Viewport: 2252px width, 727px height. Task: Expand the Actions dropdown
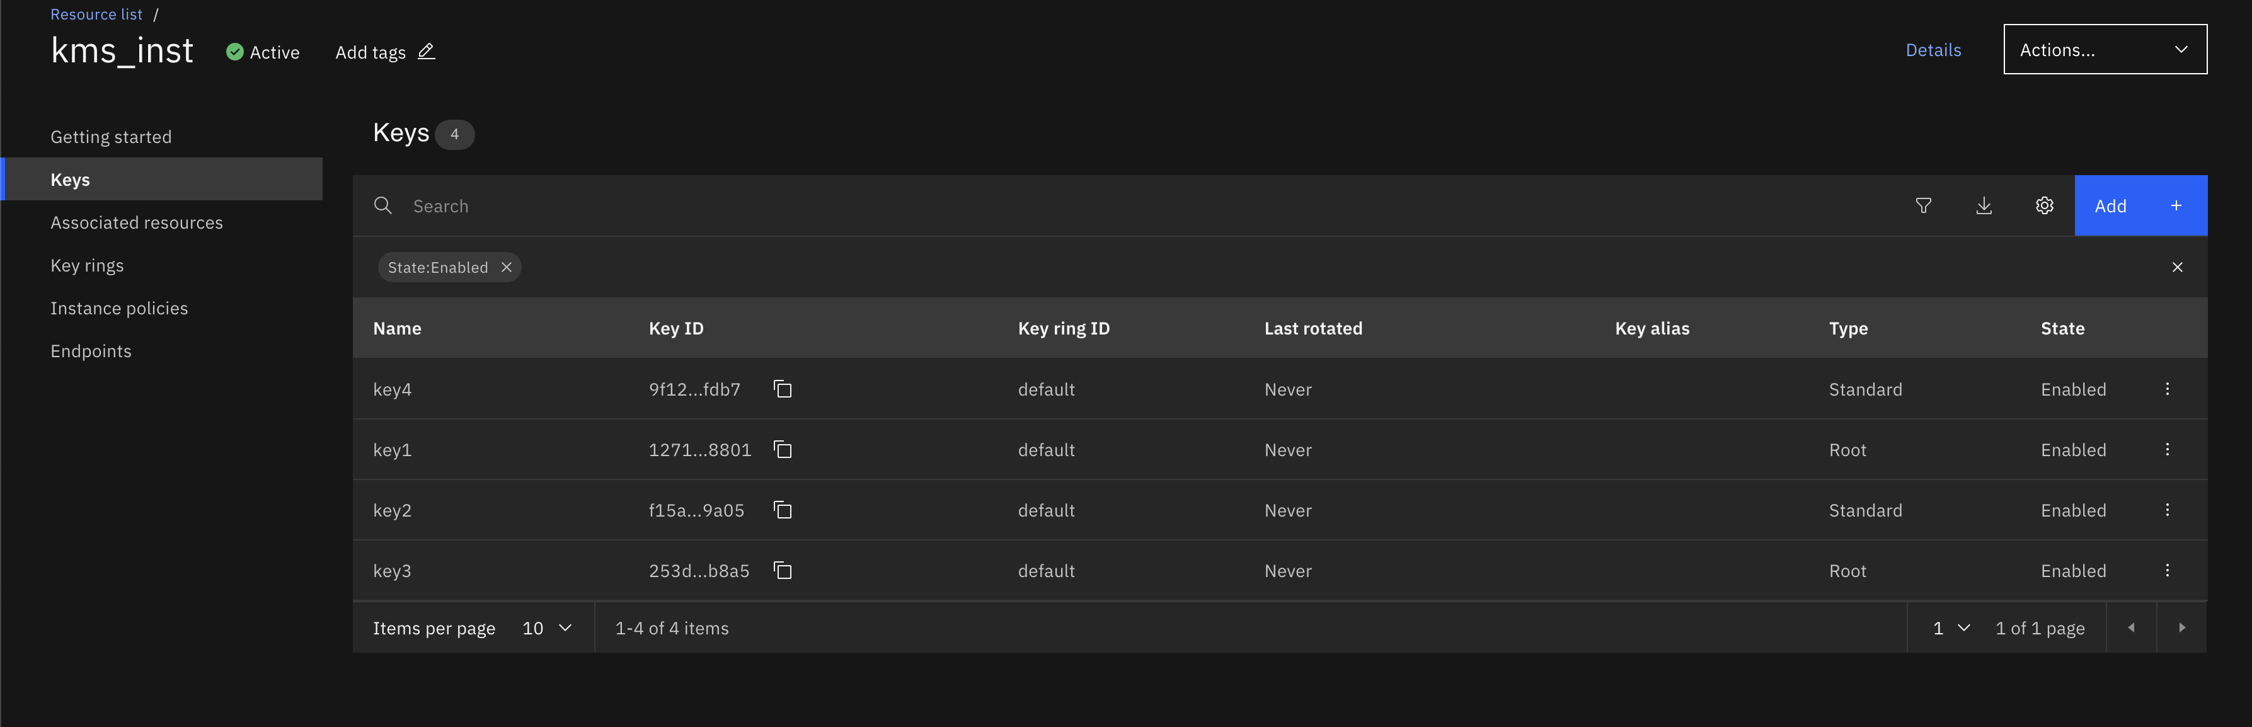pyautogui.click(x=2105, y=50)
